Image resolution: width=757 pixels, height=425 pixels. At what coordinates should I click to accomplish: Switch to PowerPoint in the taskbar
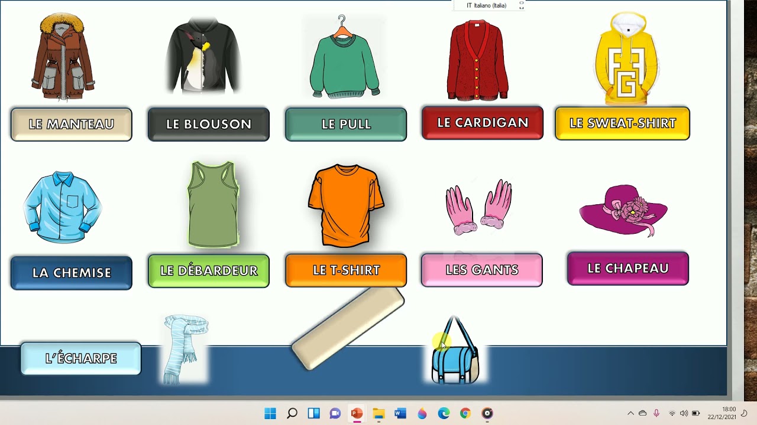tap(357, 413)
